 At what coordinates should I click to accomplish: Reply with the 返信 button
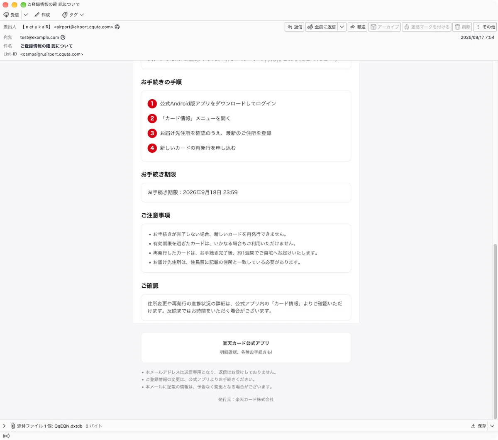(295, 27)
